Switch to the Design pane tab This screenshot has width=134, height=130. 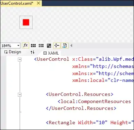(x=13, y=52)
